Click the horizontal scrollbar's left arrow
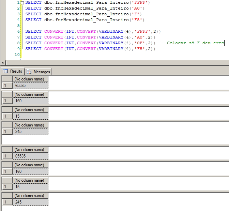 pyautogui.click(x=3, y=63)
